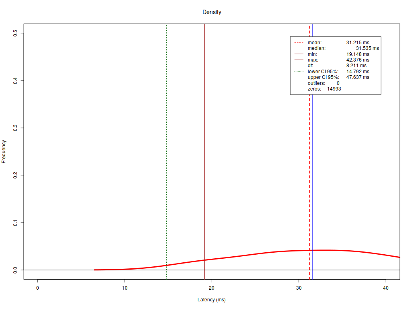This screenshot has width=412, height=309.
Task: Click the 31.215 ms mean value
Action: (358, 43)
